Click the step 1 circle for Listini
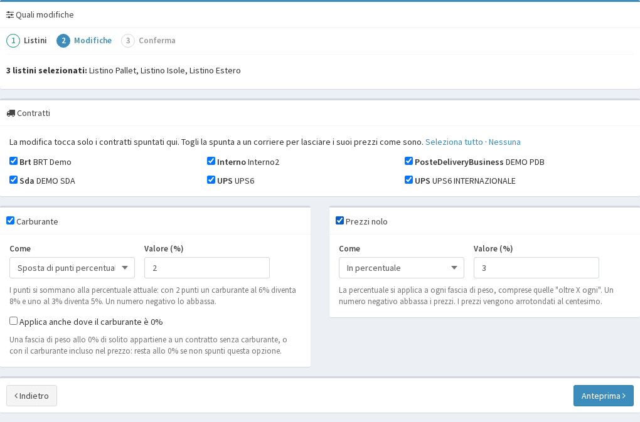This screenshot has width=640, height=422. coord(13,41)
